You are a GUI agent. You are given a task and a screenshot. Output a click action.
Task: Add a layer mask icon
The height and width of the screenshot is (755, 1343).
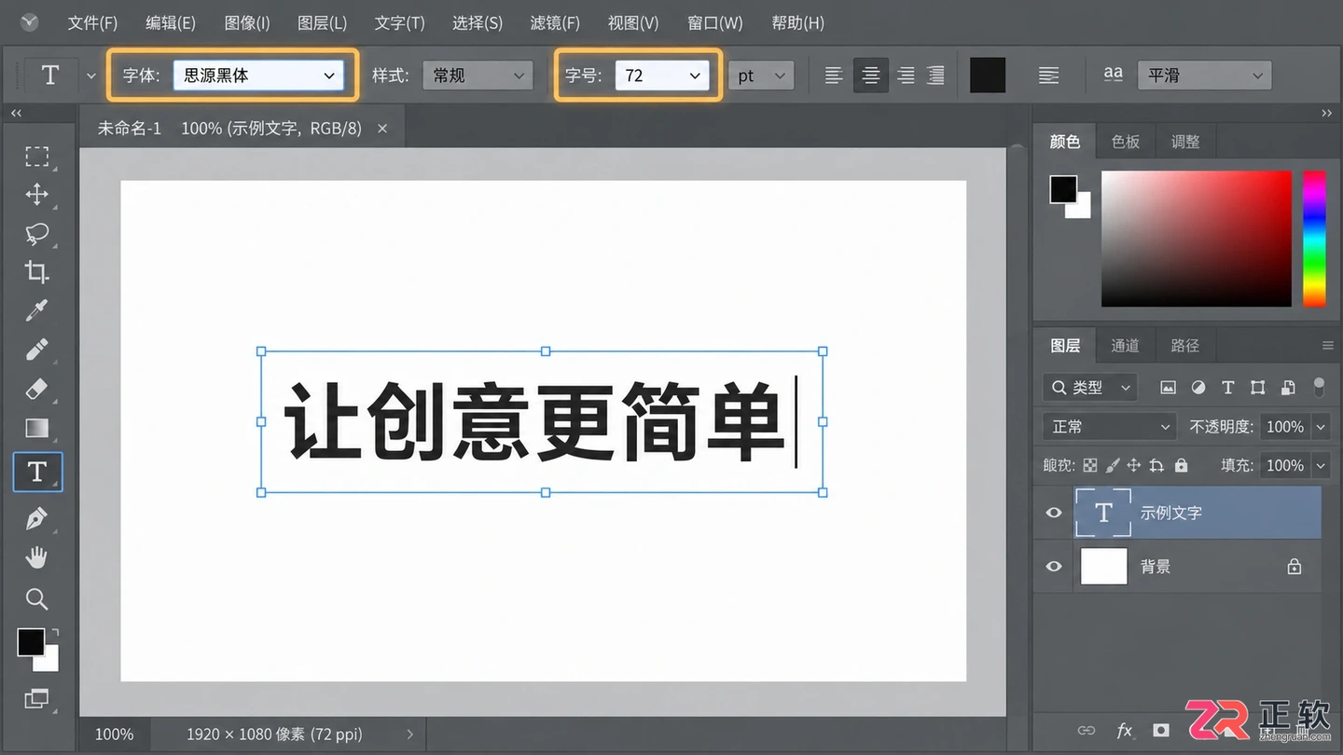click(1160, 731)
